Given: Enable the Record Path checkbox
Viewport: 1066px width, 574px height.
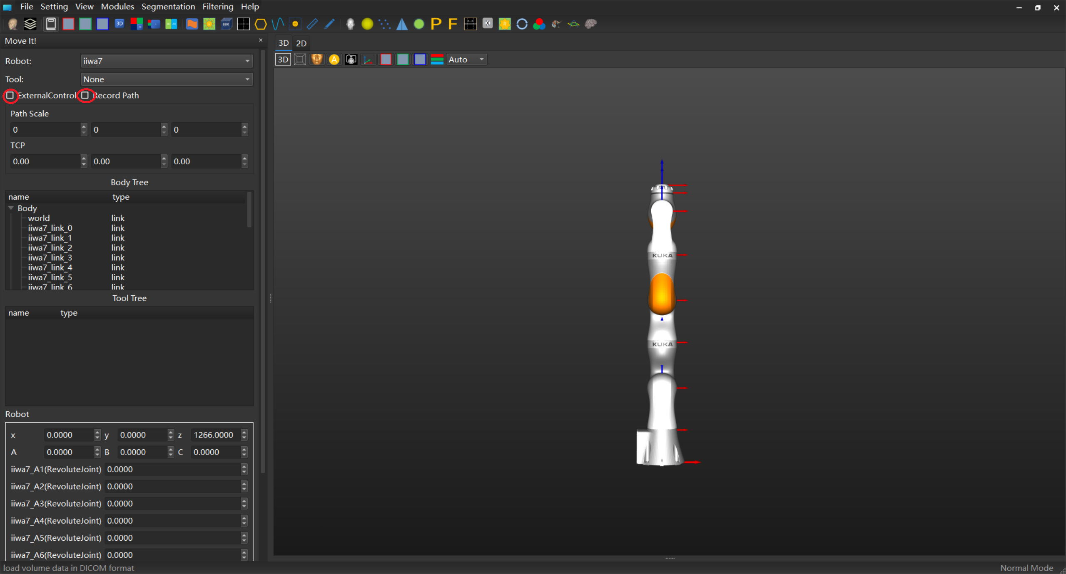Looking at the screenshot, I should [x=85, y=96].
